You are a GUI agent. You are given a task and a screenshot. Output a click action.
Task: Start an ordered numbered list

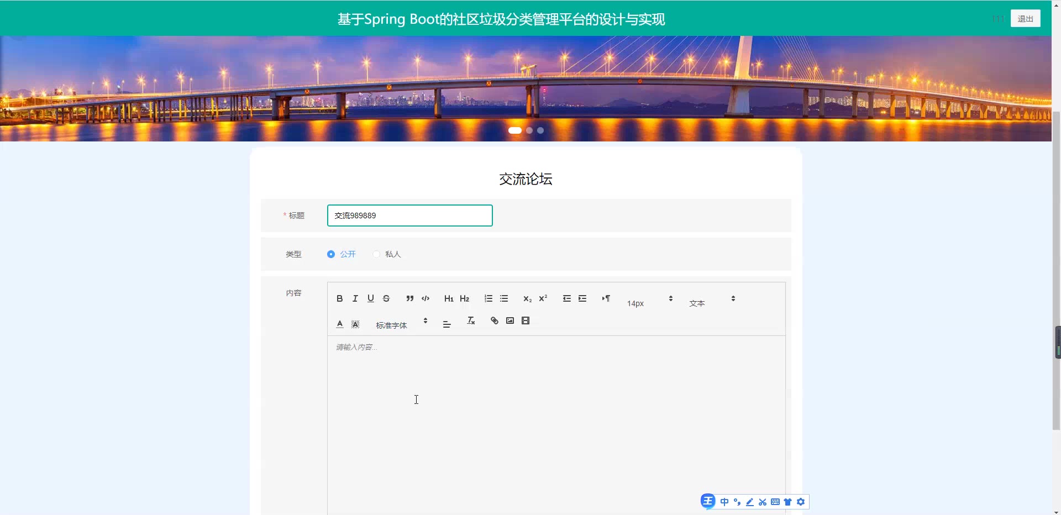488,298
